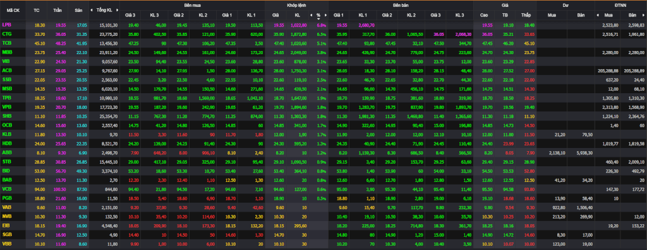
Task: Sort by the Mã CK column header
Action: [13, 9]
